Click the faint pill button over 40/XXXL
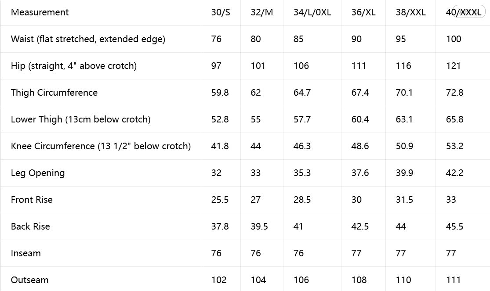The height and width of the screenshot is (291, 490). pos(469,11)
